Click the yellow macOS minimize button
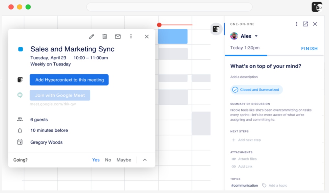This screenshot has height=193, width=329. pyautogui.click(x=19, y=7)
